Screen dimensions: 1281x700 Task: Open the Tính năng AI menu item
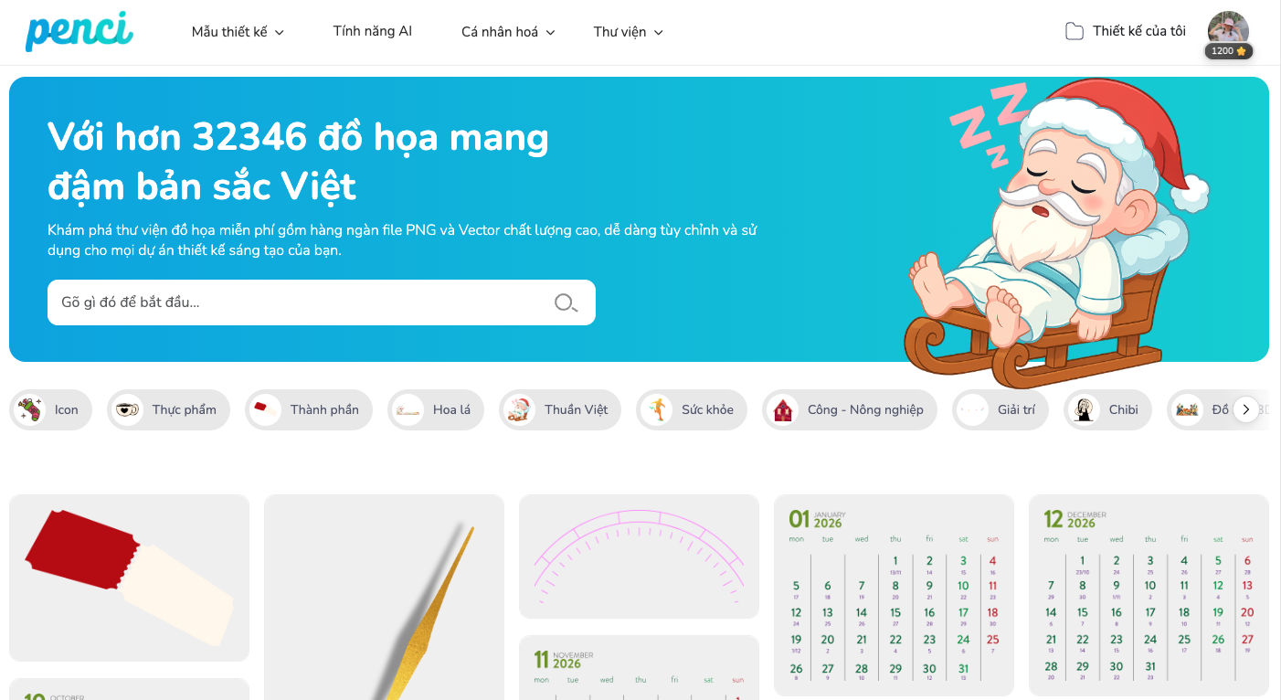(x=373, y=31)
